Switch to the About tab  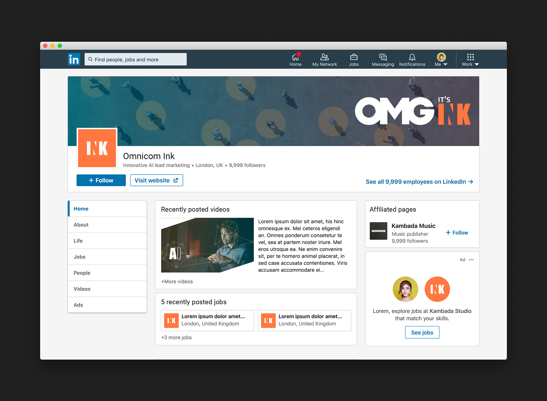[107, 225]
